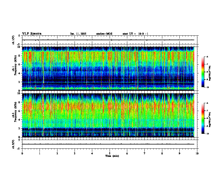This screenshot has height=172, width=222.
Task: Click the "VLF Spectra" plot title
Action: (x=32, y=34)
